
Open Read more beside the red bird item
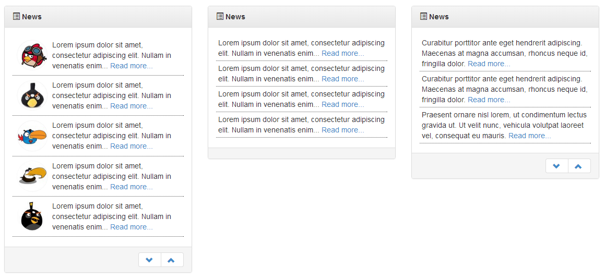[x=132, y=66]
